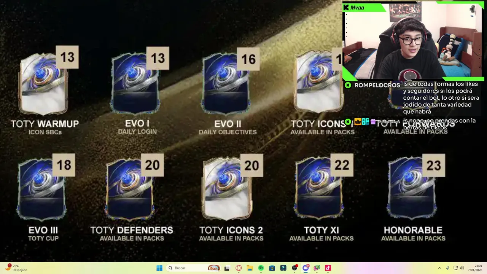Image resolution: width=487 pixels, height=274 pixels.
Task: Click the streamer webcam feed
Action: click(413, 41)
